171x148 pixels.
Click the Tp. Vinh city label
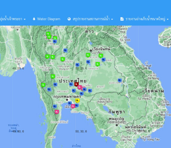pos(125,40)
